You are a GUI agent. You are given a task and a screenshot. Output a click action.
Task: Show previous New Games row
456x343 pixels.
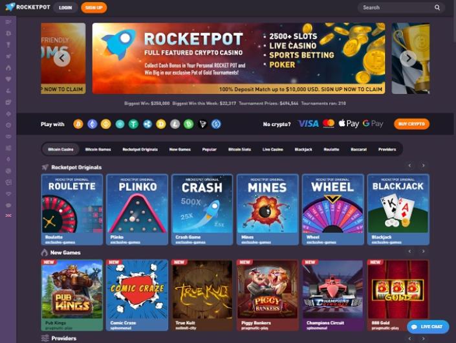click(x=410, y=251)
